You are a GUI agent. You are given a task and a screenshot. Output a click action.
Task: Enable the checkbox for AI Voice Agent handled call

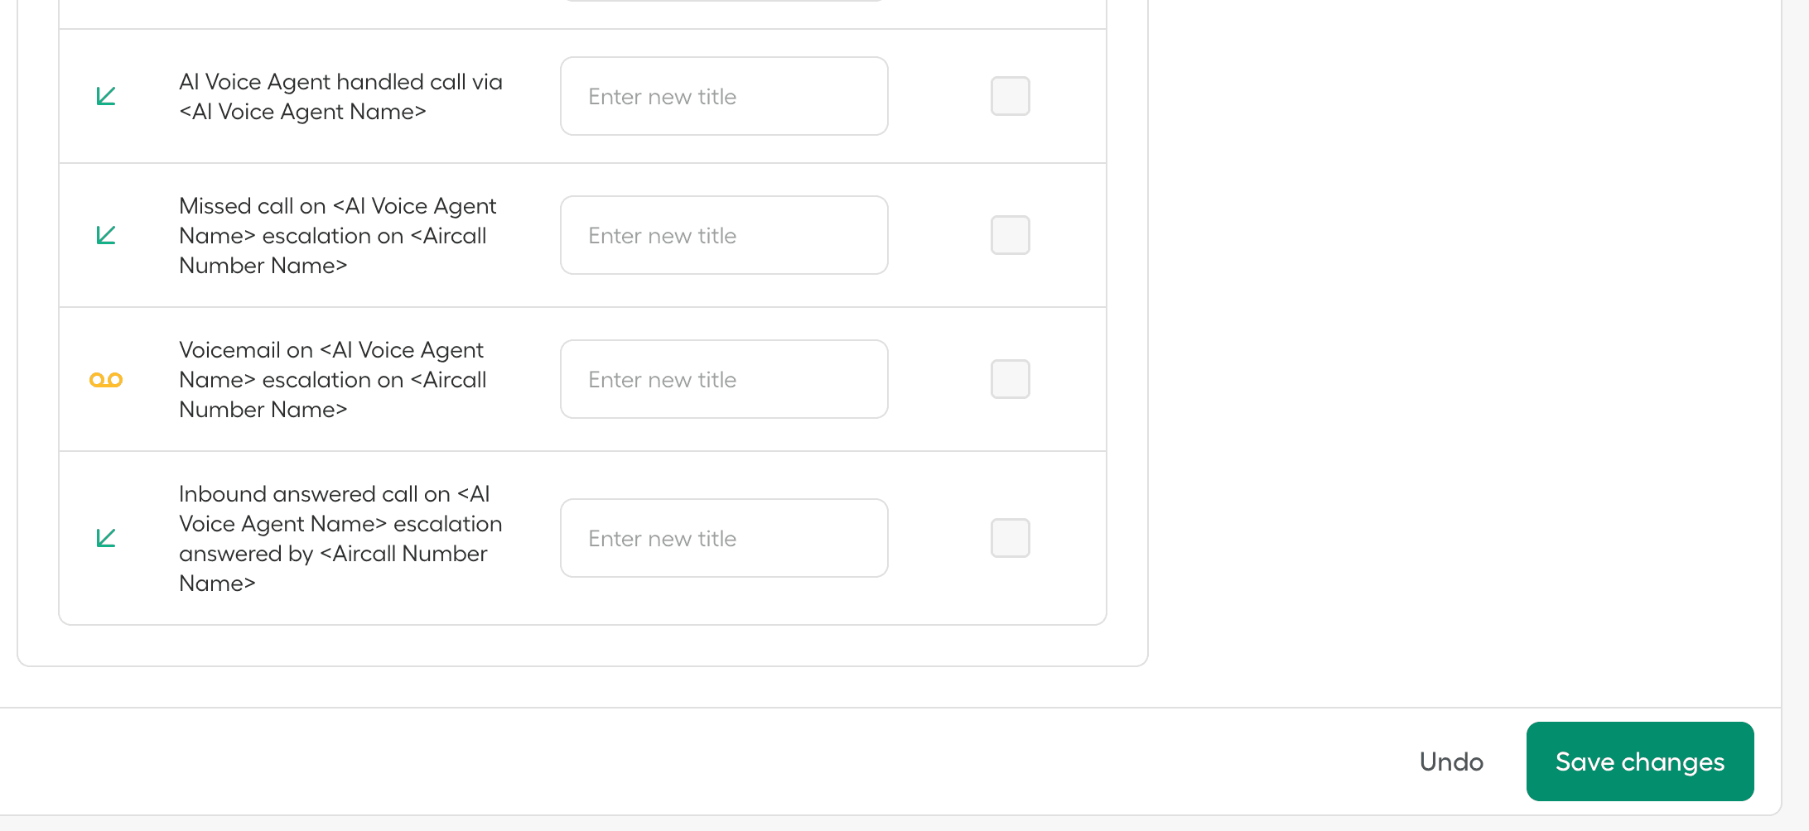click(x=1010, y=96)
